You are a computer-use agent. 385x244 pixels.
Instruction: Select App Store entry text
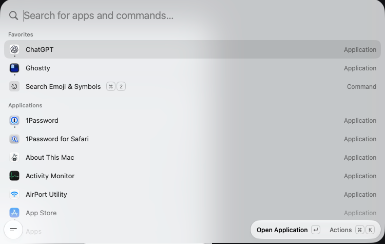point(41,213)
